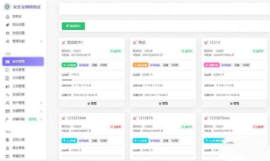270x161 pixels.
Task: Click 管理 on the 测试 card
Action: [x=163, y=104]
